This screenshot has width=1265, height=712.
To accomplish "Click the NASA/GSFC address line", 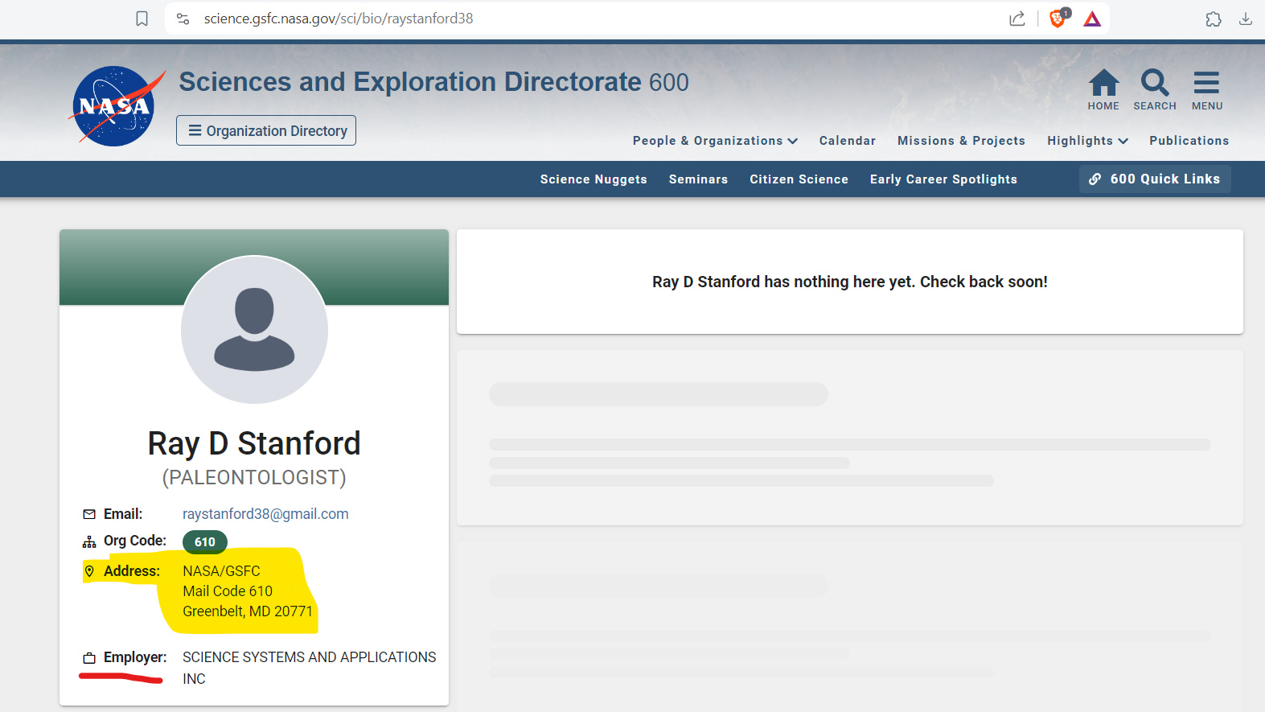I will coord(221,571).
